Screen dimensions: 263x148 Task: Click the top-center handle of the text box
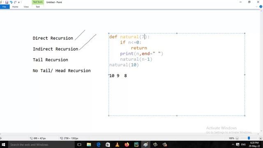177,33
